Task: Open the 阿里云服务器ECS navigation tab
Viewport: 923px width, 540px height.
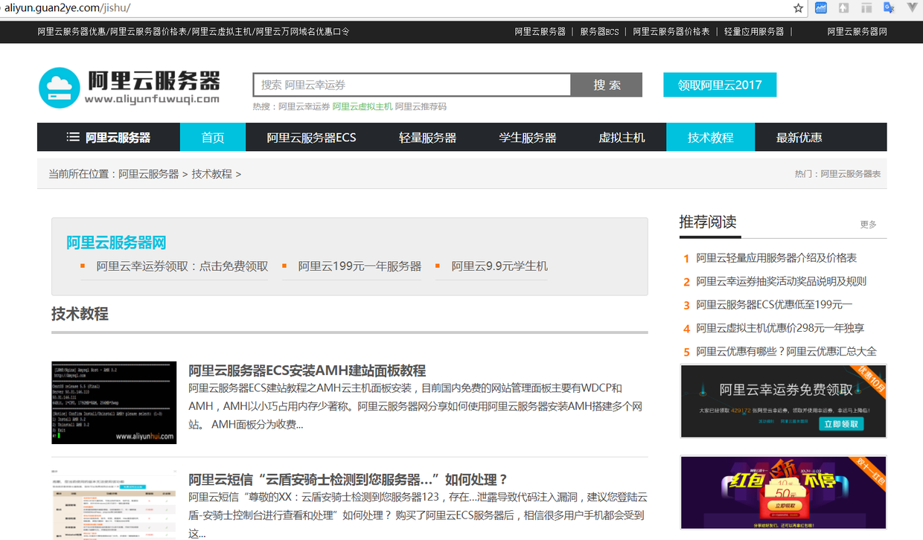Action: pyautogui.click(x=312, y=138)
